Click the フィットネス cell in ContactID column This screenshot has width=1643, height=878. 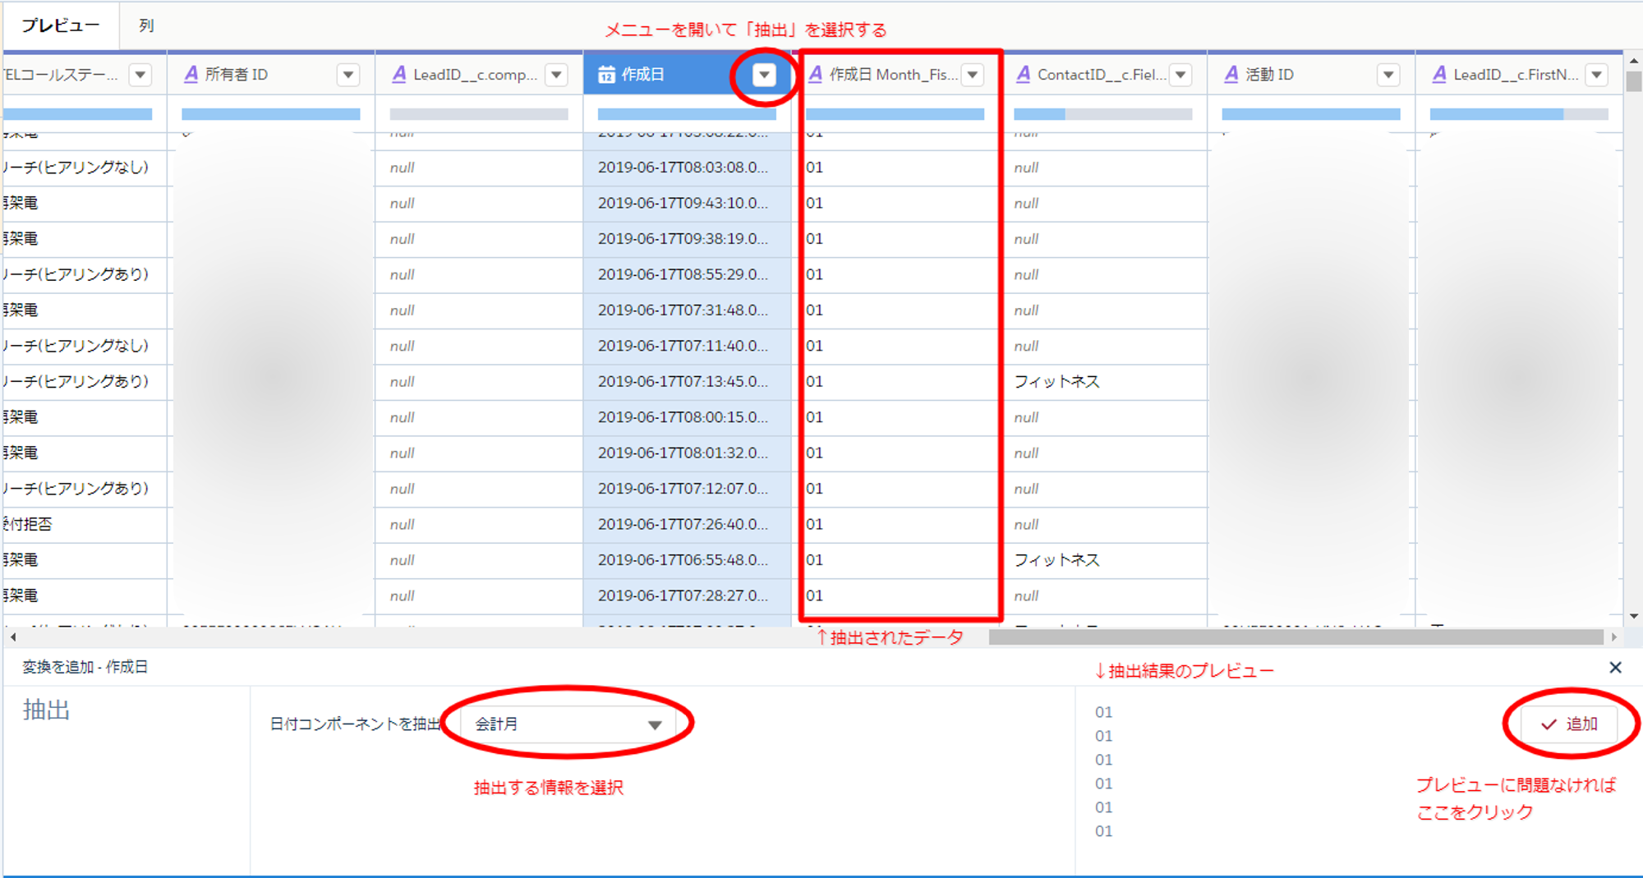(1056, 382)
